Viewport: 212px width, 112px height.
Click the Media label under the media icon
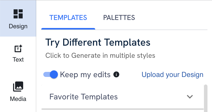coord(18,99)
